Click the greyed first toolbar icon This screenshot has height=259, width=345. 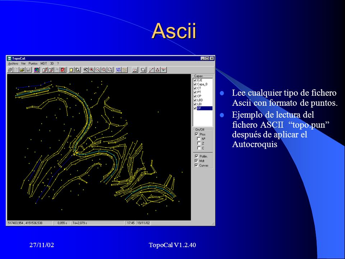[x=10, y=70]
